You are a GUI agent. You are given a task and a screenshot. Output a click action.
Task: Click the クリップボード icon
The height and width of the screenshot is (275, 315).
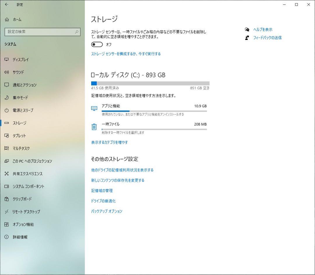click(7, 199)
